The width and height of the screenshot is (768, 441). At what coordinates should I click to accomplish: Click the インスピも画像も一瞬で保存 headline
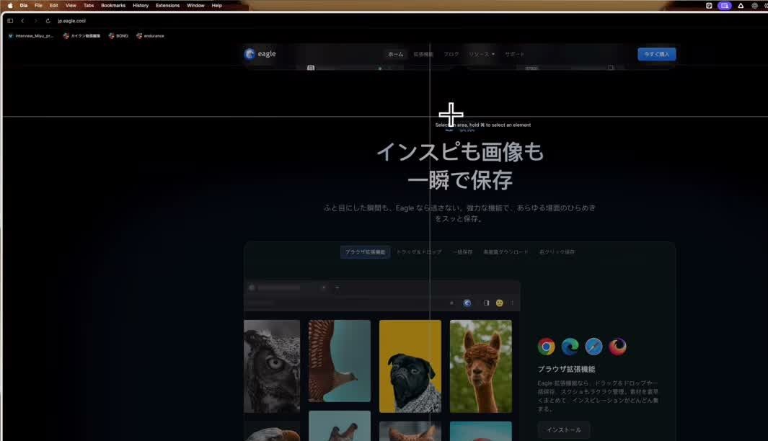point(460,166)
